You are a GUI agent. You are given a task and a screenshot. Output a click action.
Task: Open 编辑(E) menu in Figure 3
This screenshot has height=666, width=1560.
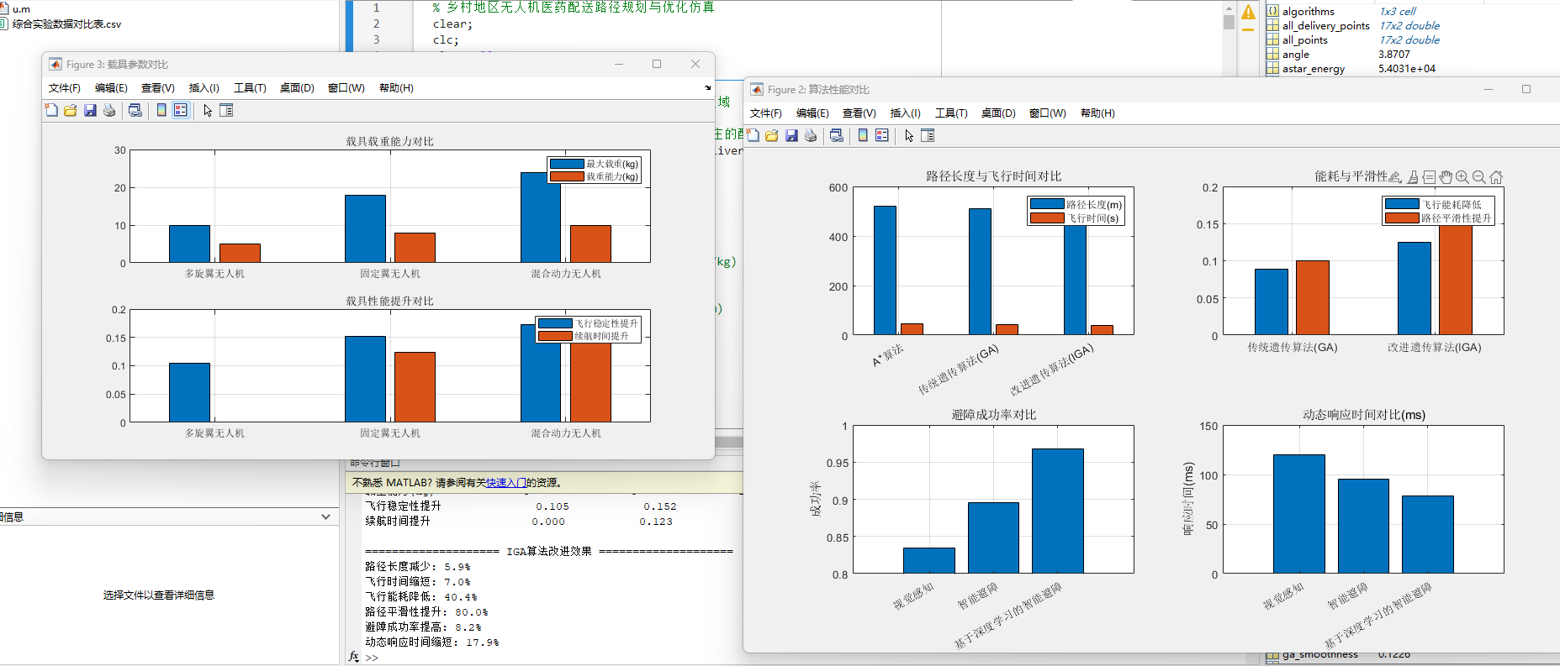(111, 87)
